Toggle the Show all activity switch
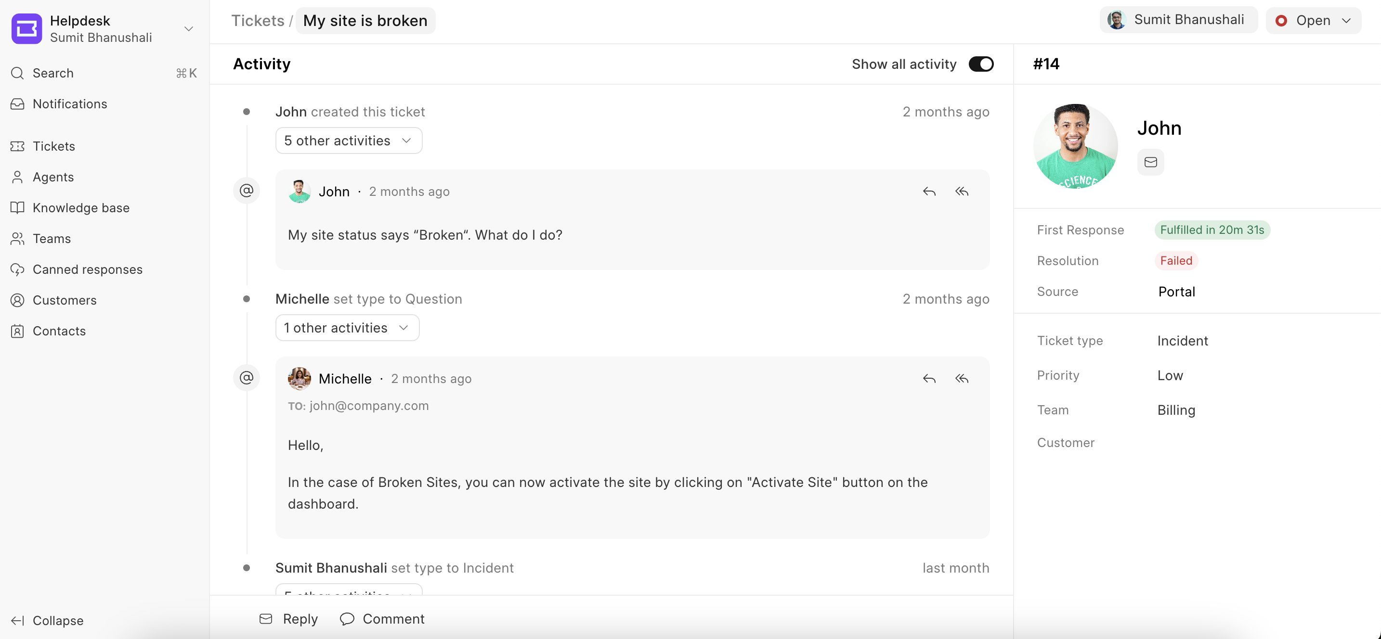1381x639 pixels. coord(981,64)
